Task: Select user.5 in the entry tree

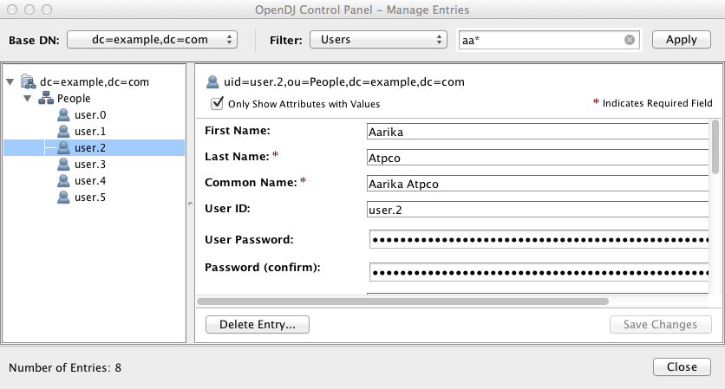Action: click(x=90, y=198)
